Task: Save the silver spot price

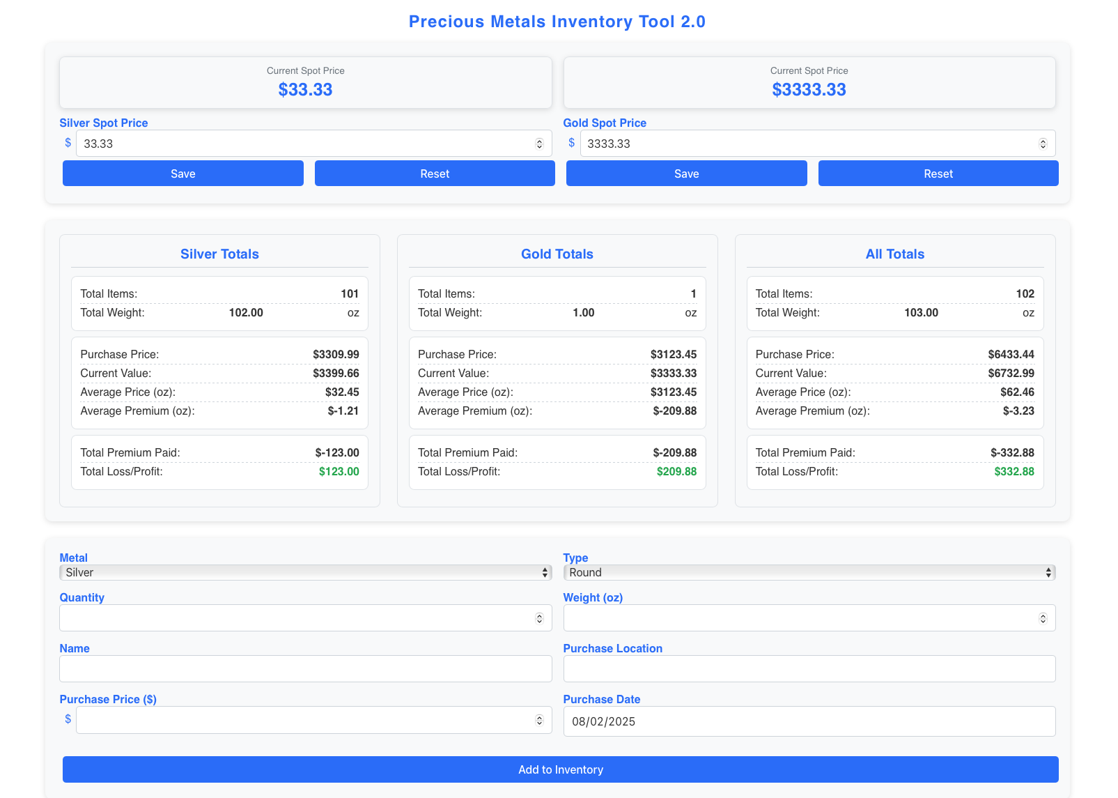Action: [x=183, y=174]
